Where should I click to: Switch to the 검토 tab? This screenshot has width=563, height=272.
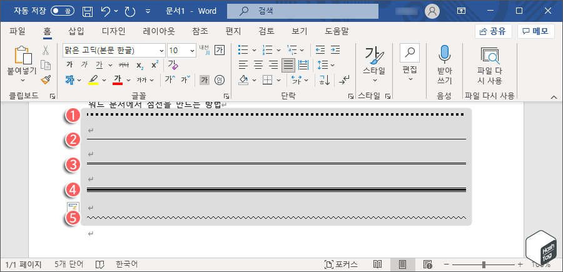266,31
